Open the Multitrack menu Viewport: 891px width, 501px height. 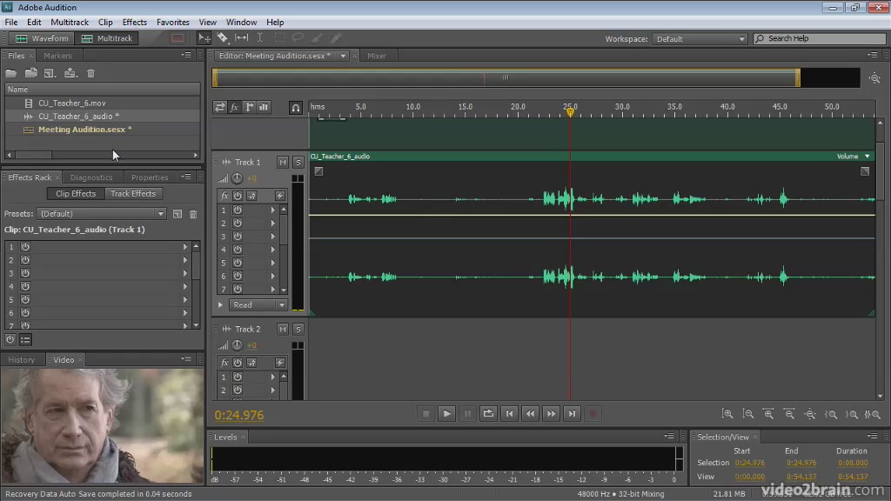(70, 22)
